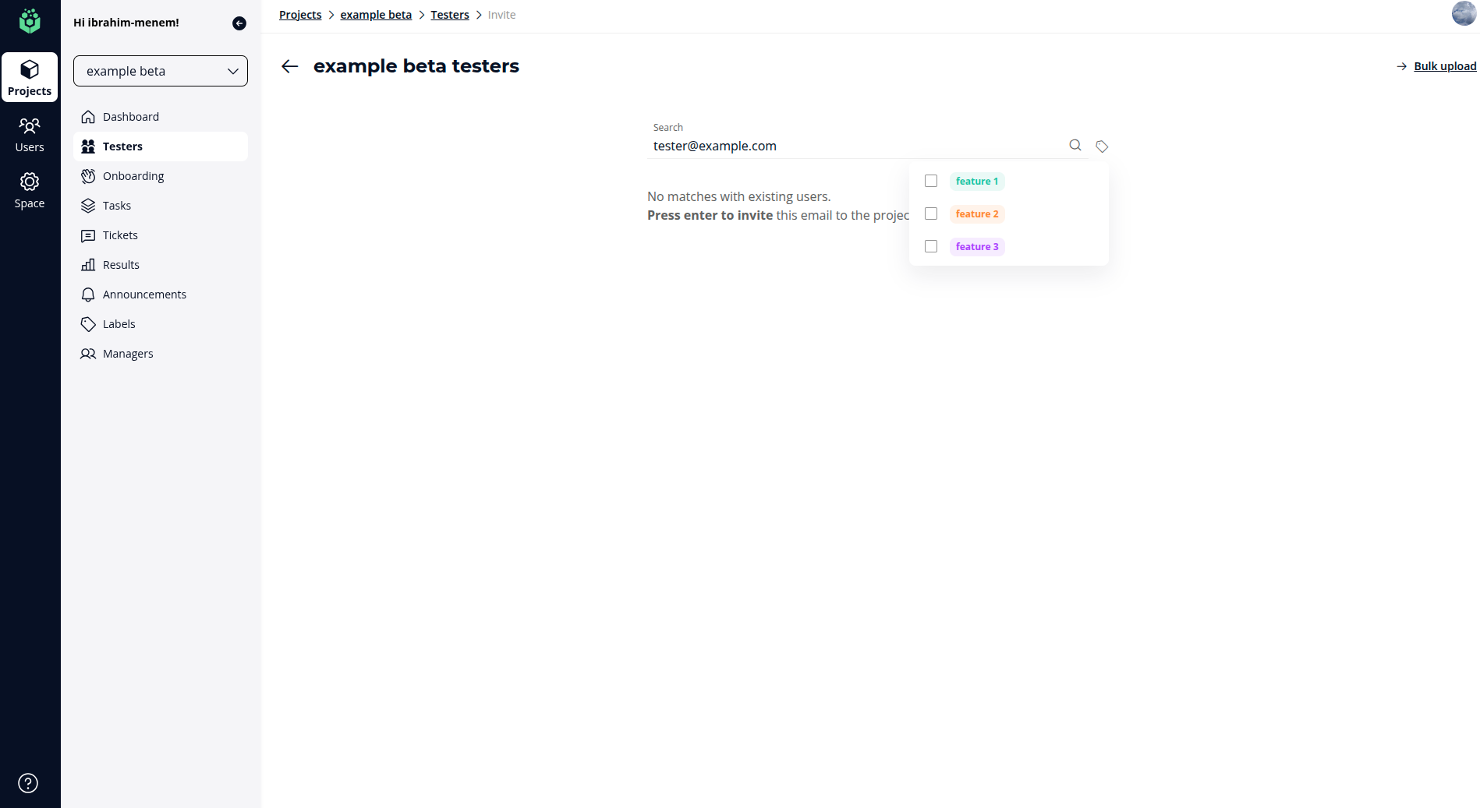Select Testers menu item
1480x808 pixels.
pos(161,146)
